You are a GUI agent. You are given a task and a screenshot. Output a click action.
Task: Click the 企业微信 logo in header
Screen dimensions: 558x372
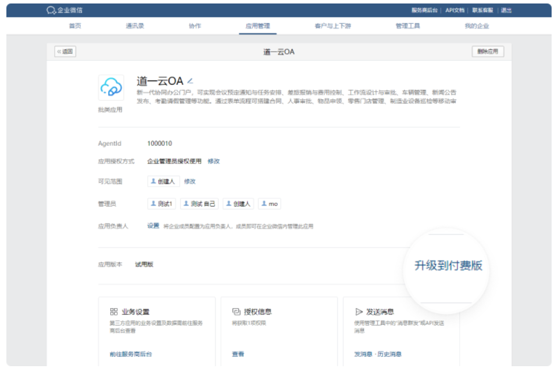tap(65, 10)
